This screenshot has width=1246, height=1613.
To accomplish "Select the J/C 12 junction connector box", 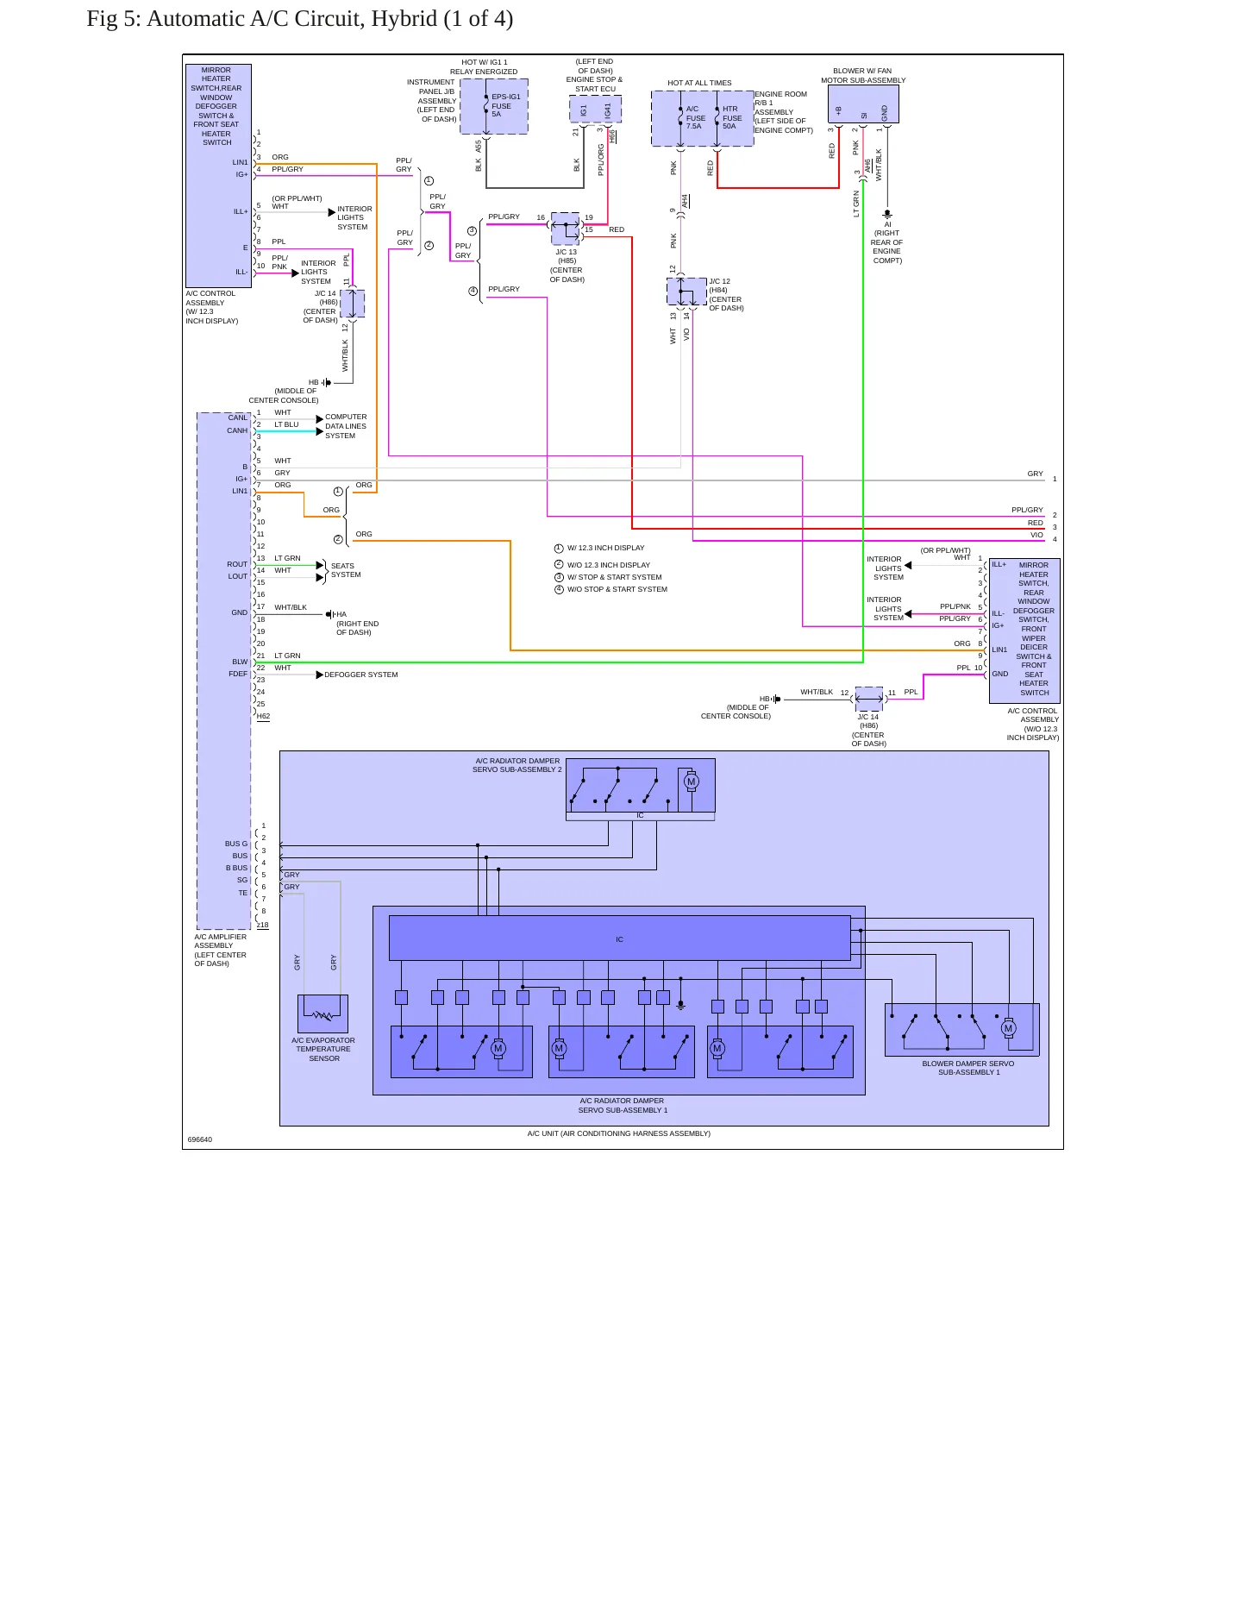I will point(686,292).
